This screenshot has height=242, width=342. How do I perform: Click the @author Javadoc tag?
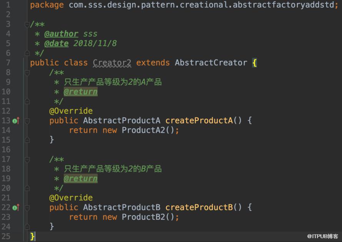point(61,34)
